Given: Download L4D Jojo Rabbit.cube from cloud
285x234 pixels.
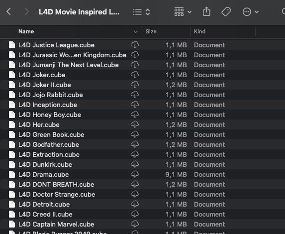Looking at the screenshot, I should [x=135, y=95].
